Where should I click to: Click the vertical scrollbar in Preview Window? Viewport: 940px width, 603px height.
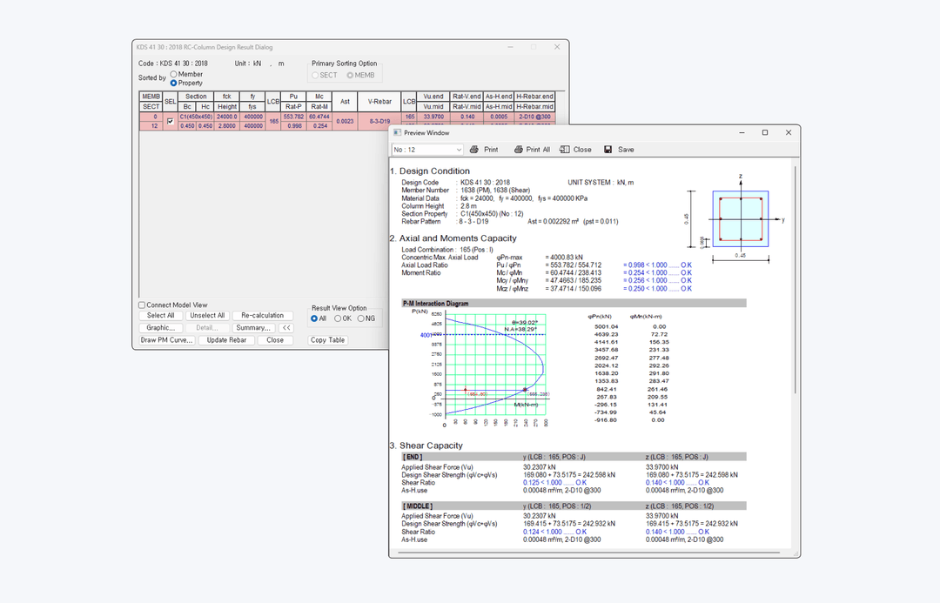point(795,280)
